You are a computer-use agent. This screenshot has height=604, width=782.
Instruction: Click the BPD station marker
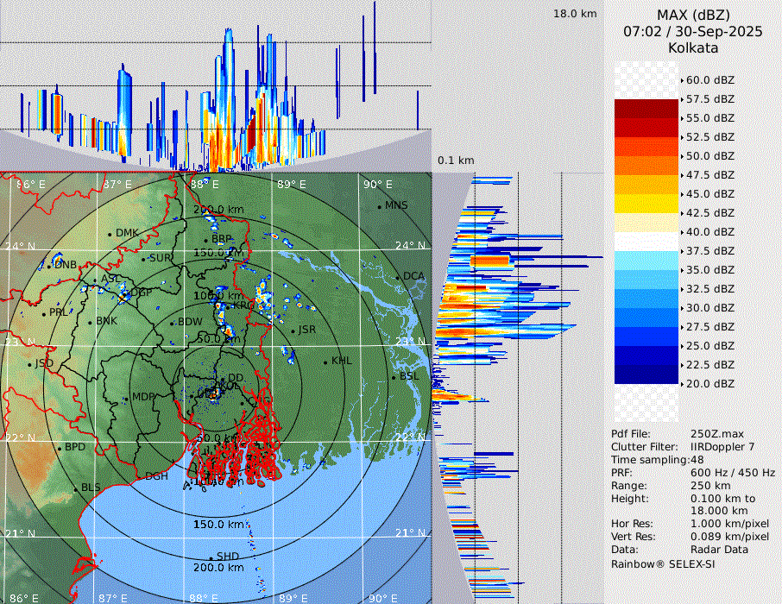pyautogui.click(x=60, y=448)
